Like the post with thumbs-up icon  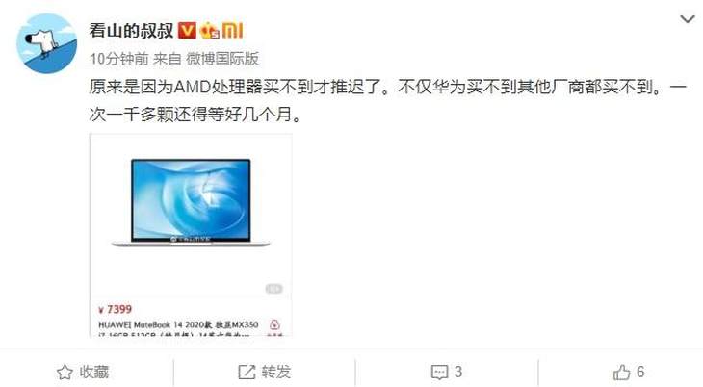(621, 372)
